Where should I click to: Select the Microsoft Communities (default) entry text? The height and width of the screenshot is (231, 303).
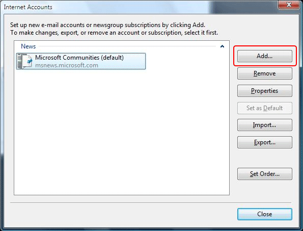(x=79, y=58)
